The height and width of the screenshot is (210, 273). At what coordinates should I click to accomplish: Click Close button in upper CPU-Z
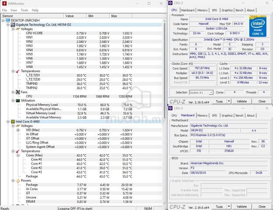tap(262, 101)
